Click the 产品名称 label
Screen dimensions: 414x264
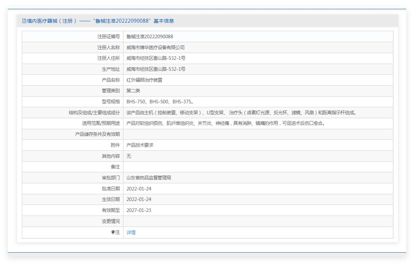(111, 80)
